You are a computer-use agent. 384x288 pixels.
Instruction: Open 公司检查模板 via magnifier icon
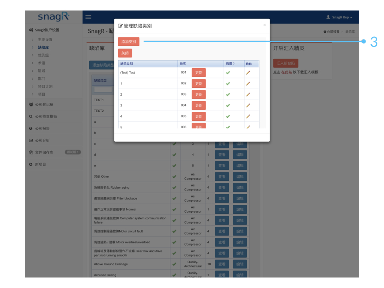[x=31, y=116]
